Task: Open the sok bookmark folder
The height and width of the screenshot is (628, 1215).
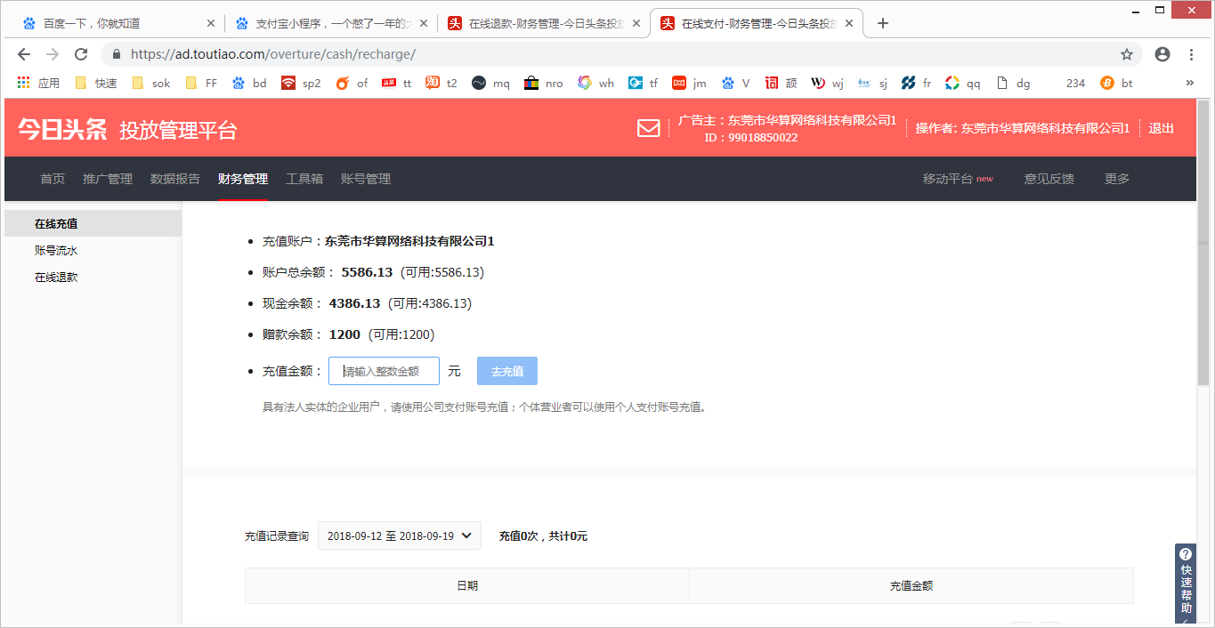Action: click(151, 83)
